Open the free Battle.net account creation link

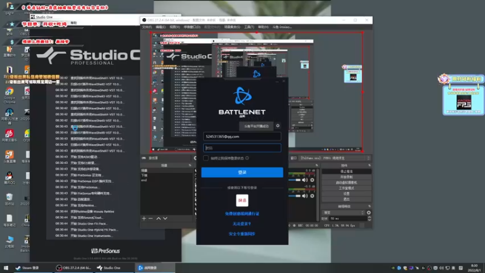coord(242,214)
